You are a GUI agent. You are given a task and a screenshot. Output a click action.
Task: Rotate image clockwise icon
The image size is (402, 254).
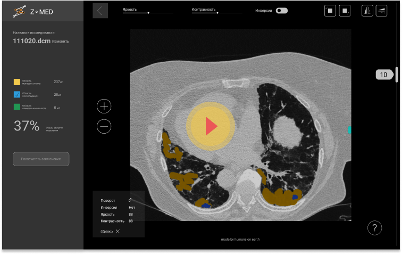pyautogui.click(x=345, y=11)
